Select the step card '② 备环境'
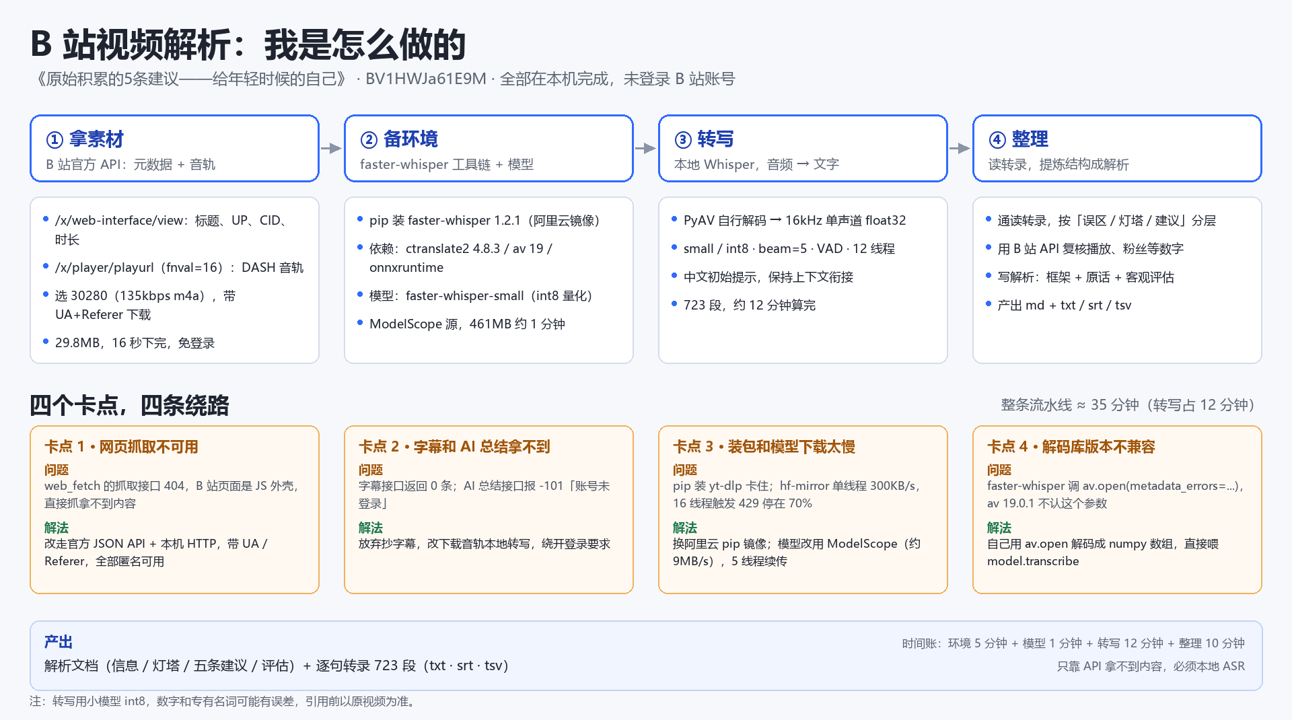 coord(489,148)
